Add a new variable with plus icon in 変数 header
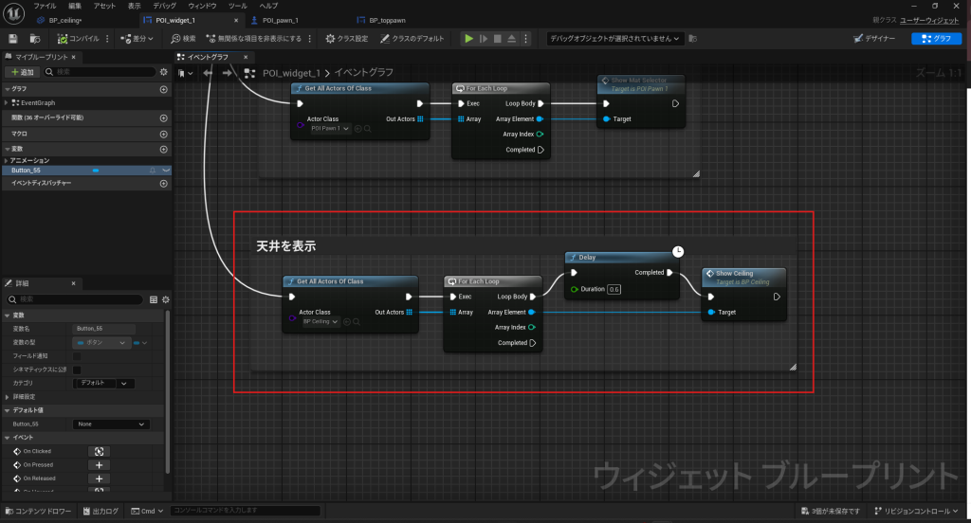Image resolution: width=971 pixels, height=523 pixels. 163,149
